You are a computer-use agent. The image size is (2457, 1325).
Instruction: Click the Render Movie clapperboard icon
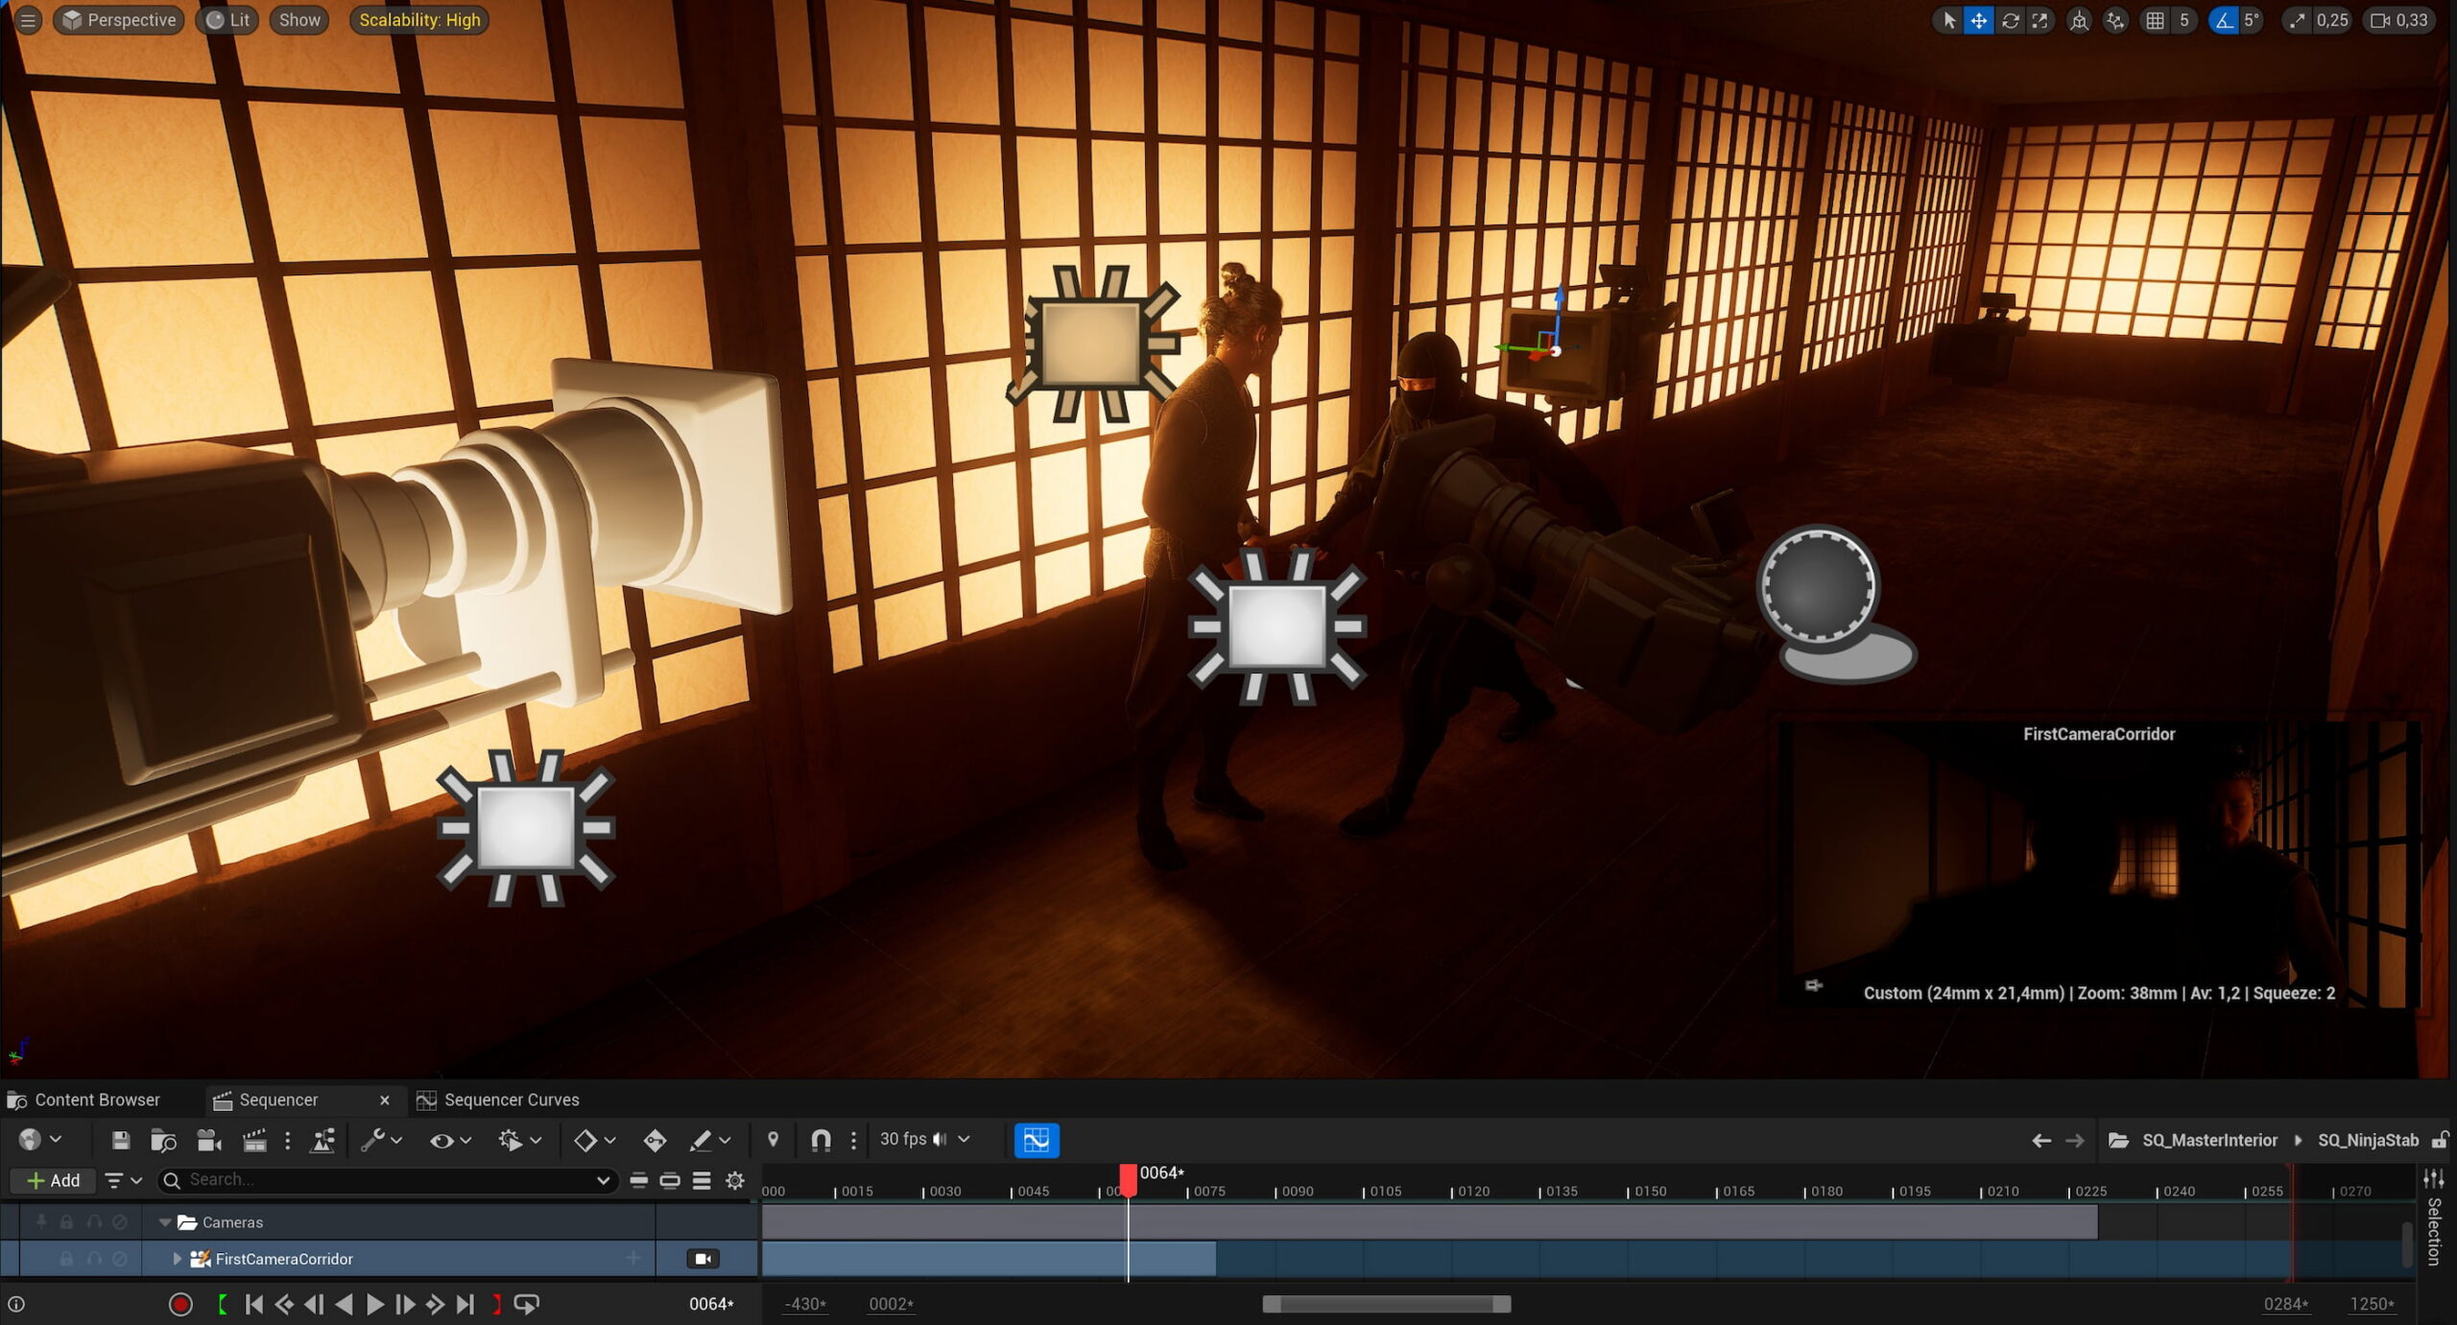254,1140
